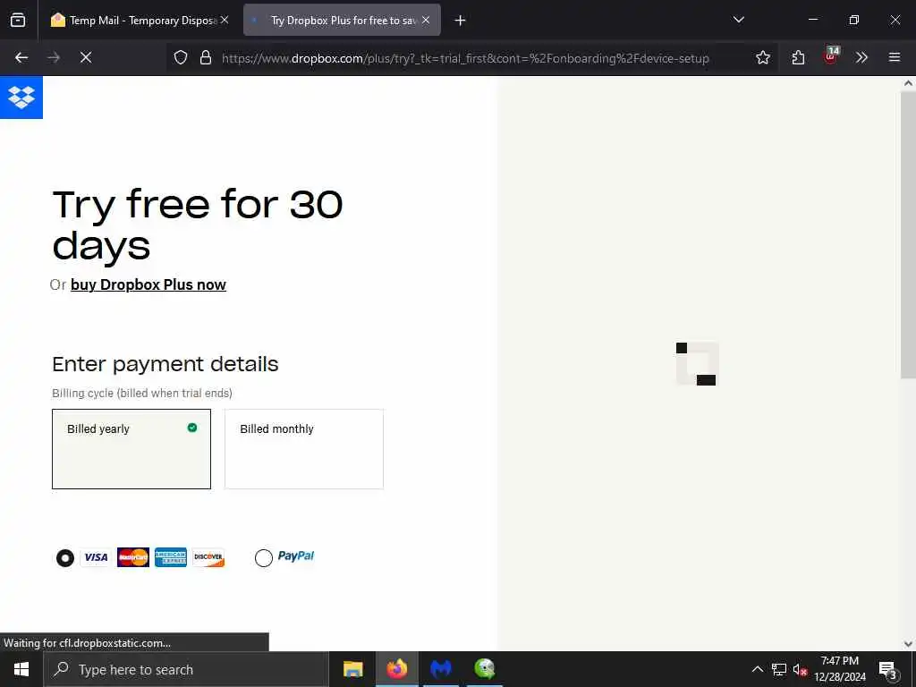Click Firefox taskbar icon

[x=396, y=669]
